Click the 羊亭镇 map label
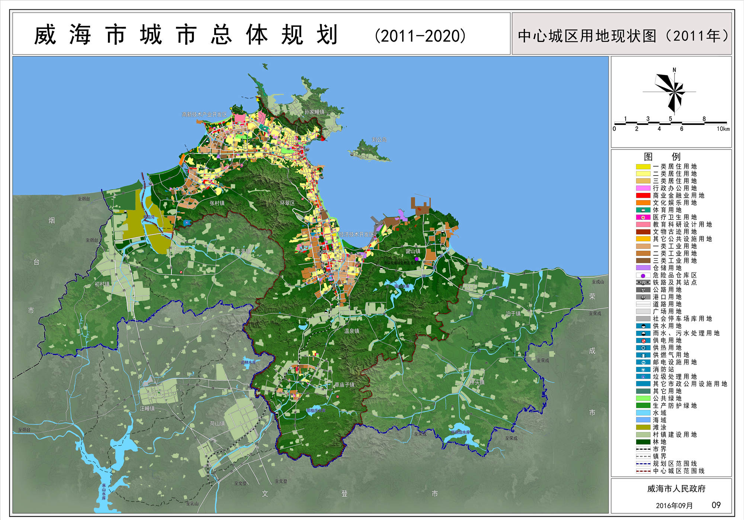 (243, 251)
